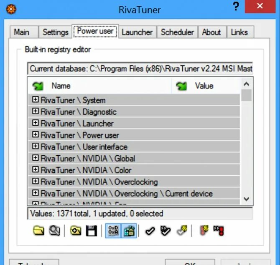The image size is (280, 265).
Task: Click the Value column header
Action: (206, 86)
